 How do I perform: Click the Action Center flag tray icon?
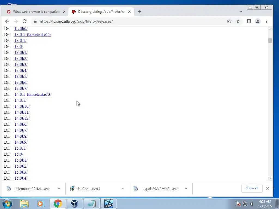click(x=238, y=204)
